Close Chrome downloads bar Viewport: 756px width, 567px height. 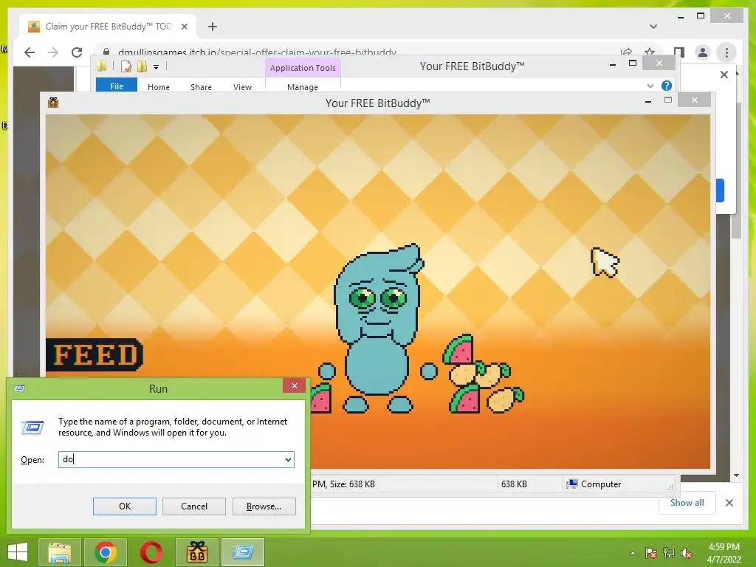coord(729,503)
